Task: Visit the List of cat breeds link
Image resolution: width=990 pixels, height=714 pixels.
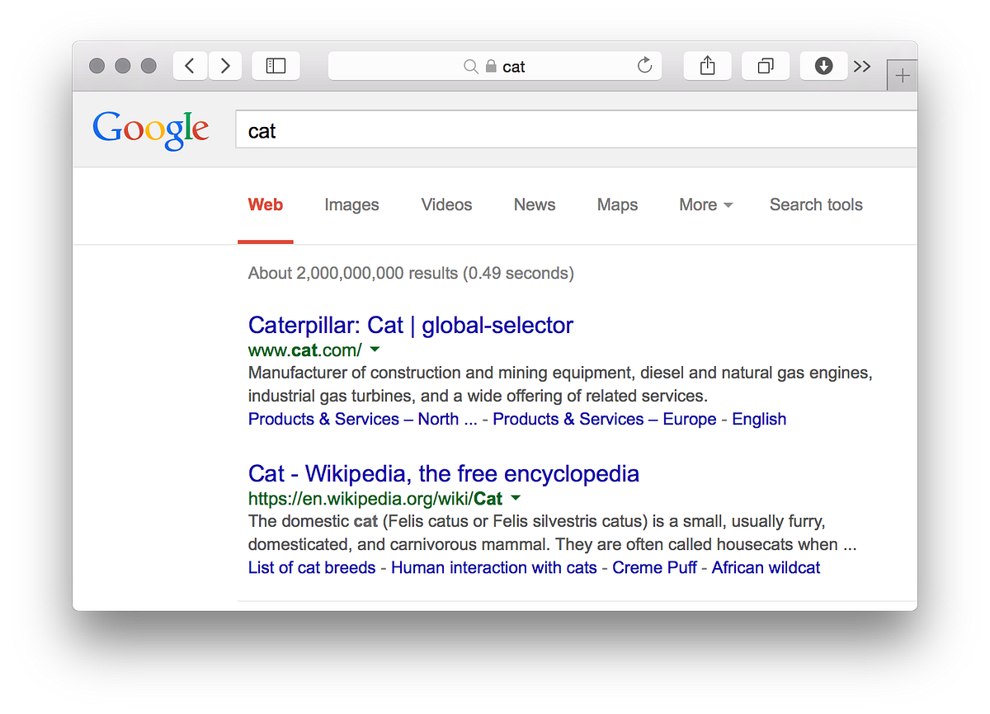Action: click(312, 567)
